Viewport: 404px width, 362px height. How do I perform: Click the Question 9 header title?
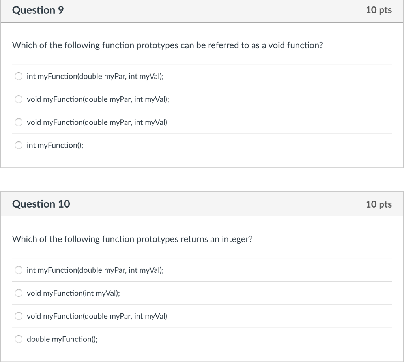point(38,10)
